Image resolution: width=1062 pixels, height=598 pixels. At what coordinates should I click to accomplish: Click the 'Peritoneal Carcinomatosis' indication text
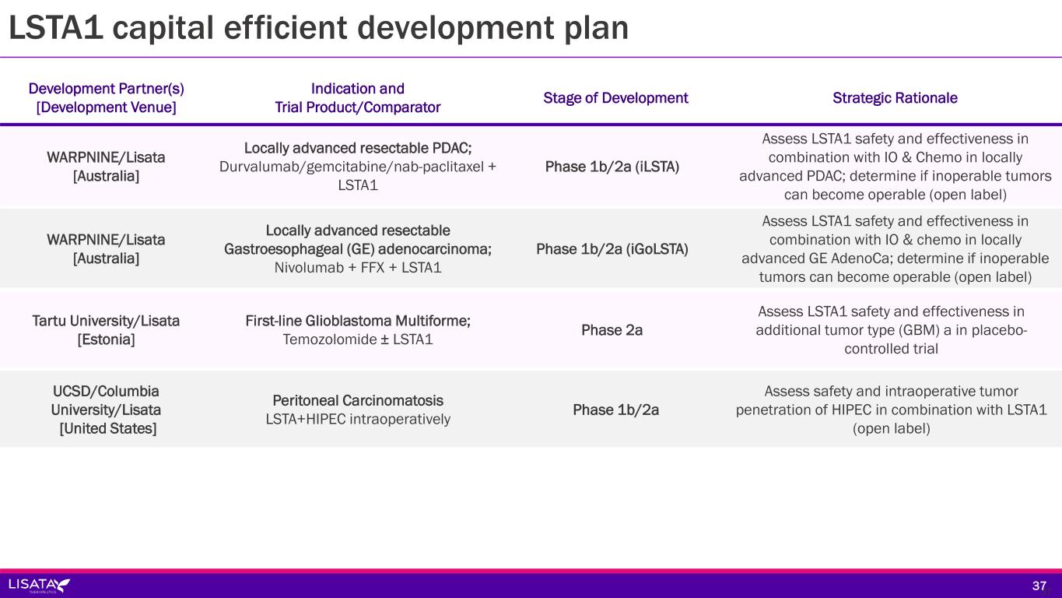(358, 400)
